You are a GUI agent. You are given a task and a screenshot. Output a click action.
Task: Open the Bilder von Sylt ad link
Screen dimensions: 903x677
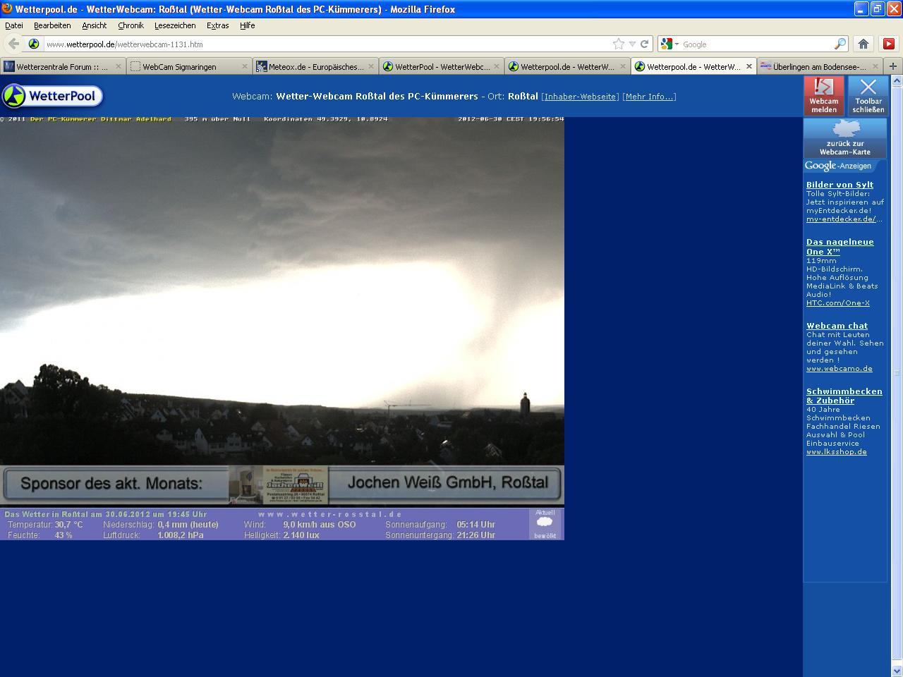[x=840, y=185]
